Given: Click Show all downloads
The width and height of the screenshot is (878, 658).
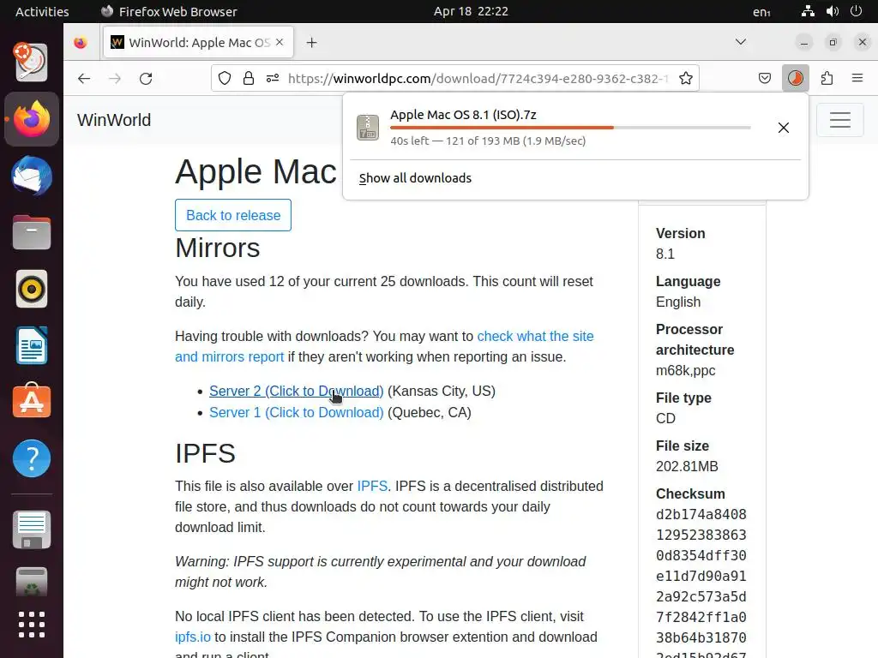Looking at the screenshot, I should tap(415, 178).
